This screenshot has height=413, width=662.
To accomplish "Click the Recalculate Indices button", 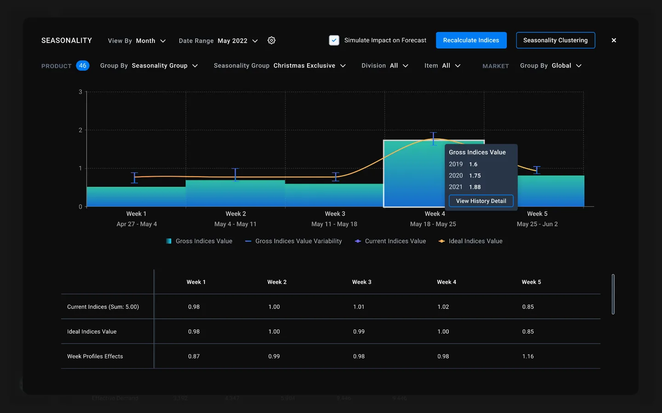I will click(471, 40).
